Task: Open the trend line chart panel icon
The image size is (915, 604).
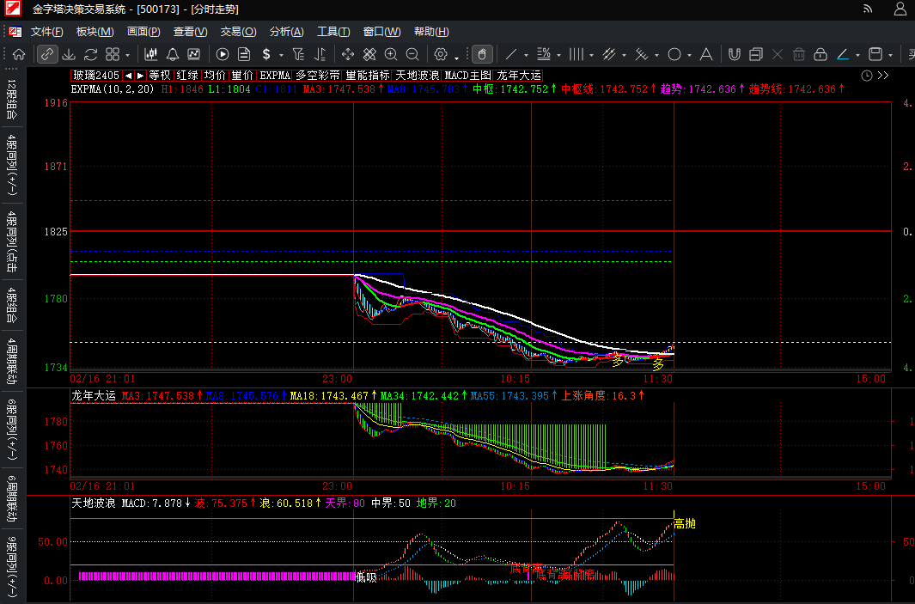Action: (193, 54)
